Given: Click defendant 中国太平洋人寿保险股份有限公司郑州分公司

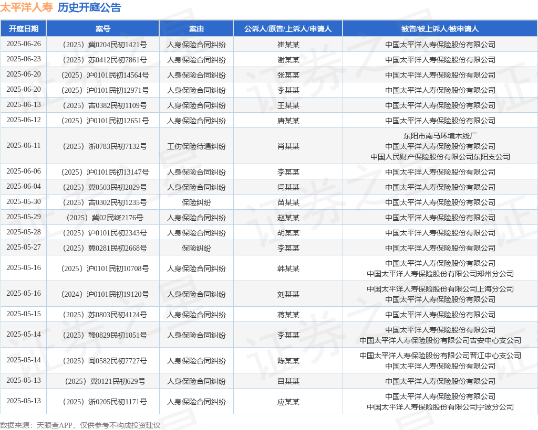Looking at the screenshot, I should click(440, 274).
